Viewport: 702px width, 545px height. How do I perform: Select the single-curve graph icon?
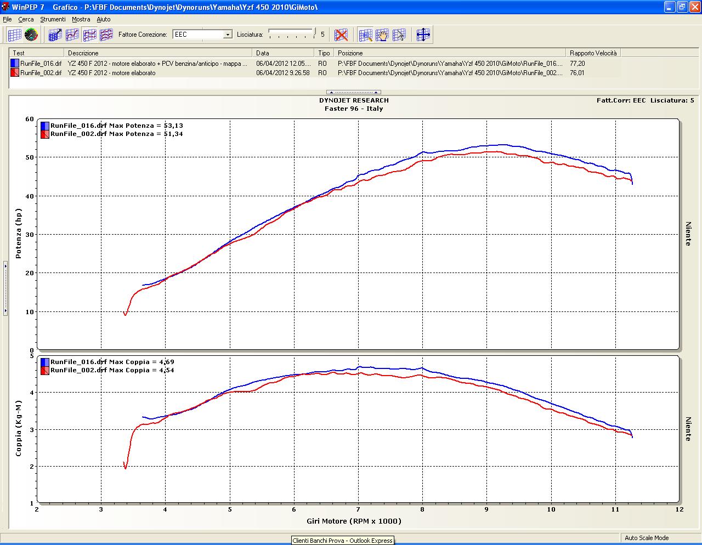(72, 35)
